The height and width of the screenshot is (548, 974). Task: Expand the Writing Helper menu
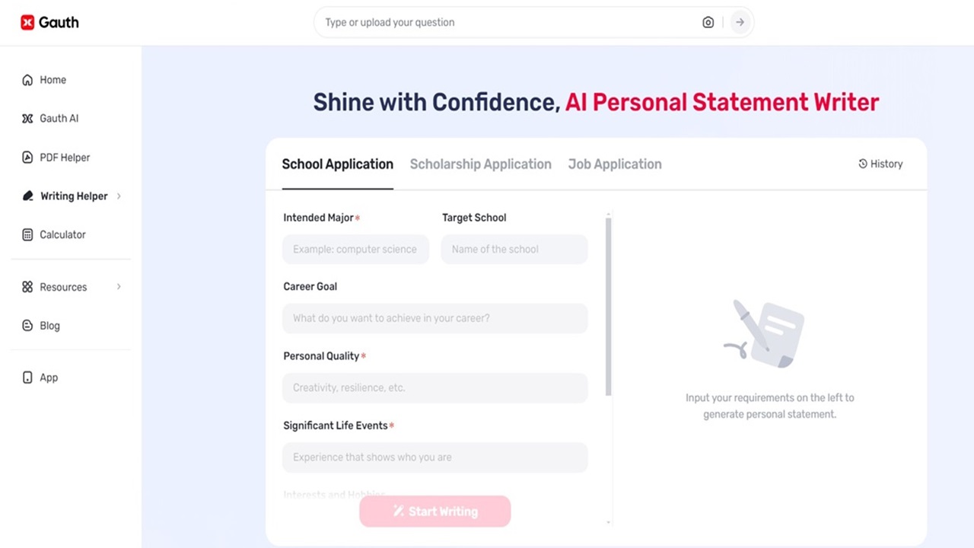point(119,196)
